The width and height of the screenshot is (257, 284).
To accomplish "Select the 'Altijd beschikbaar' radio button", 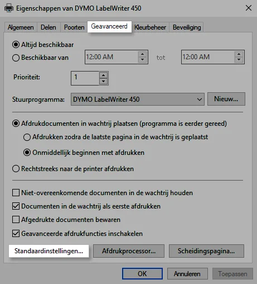I will coord(16,45).
